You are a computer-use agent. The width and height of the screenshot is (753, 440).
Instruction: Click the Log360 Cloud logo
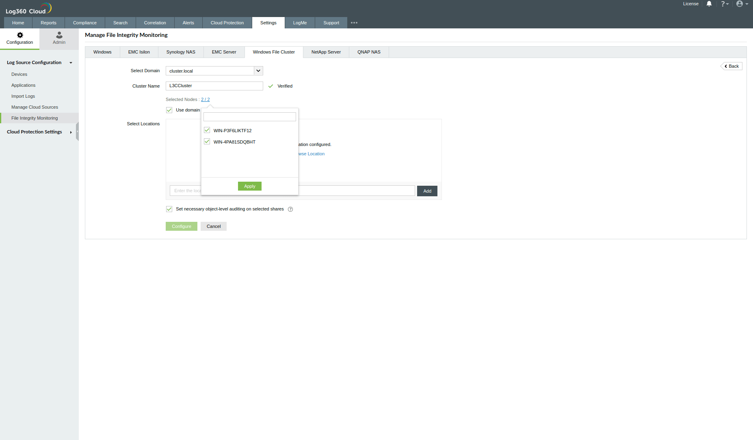(x=28, y=8)
